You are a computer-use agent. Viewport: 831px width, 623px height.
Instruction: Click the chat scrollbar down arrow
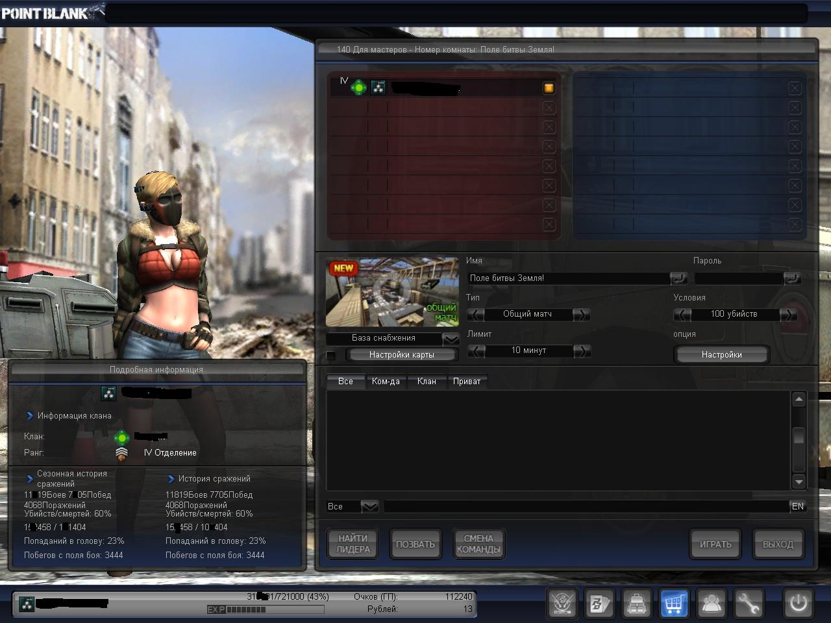click(x=799, y=482)
